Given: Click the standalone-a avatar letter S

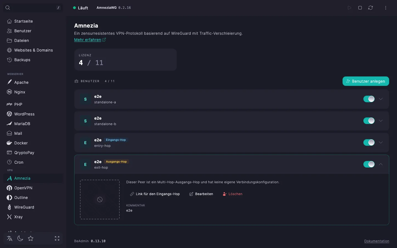Looking at the screenshot, I should (85, 99).
